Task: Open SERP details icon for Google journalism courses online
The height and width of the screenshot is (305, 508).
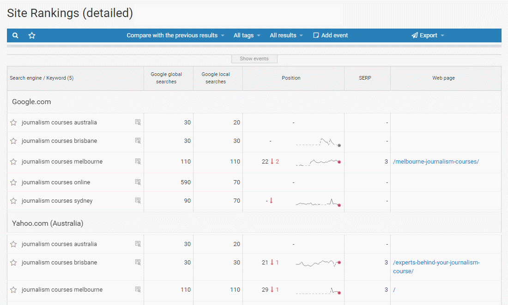Action: tap(138, 182)
